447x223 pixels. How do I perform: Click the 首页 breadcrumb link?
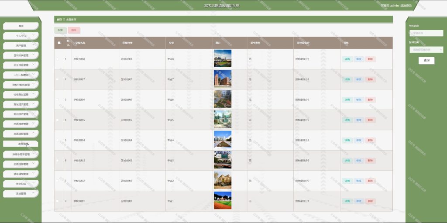tap(59, 20)
